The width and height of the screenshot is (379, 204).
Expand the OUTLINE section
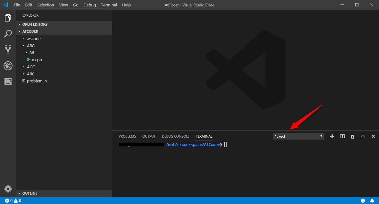64,193
